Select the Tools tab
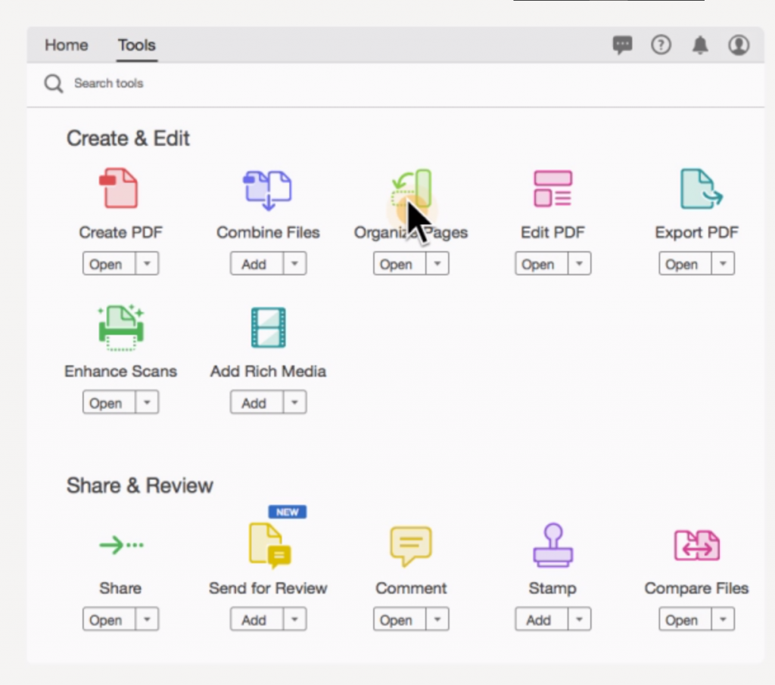 136,45
